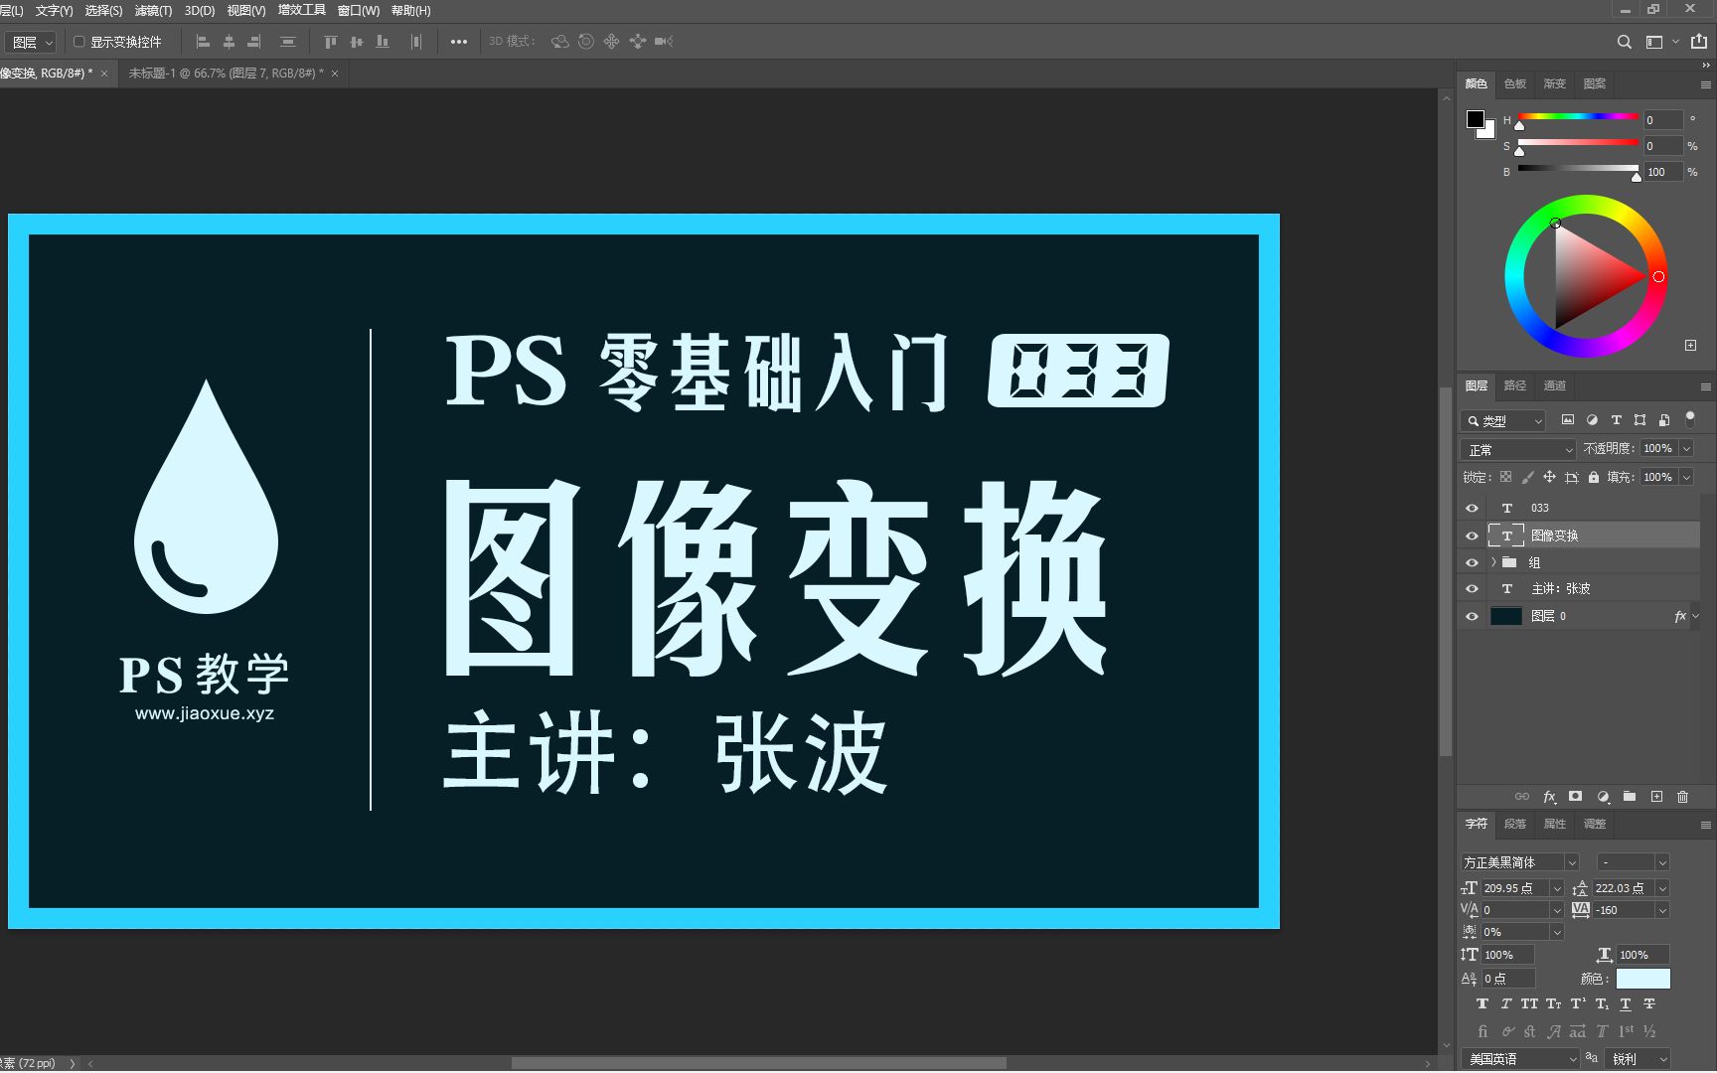This screenshot has width=1717, height=1073.
Task: Select the 主讲：张波 layer name
Action: (1561, 589)
